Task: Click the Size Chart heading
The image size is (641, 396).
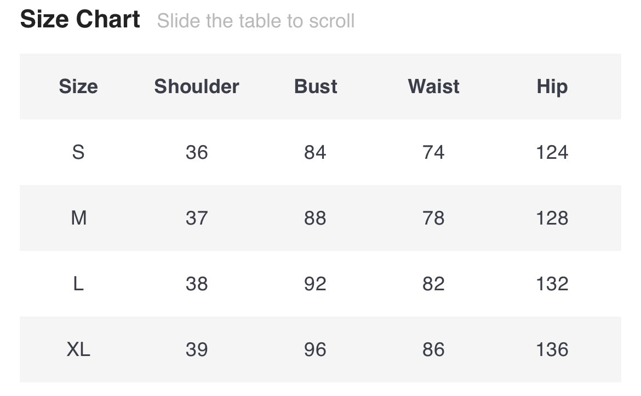Action: coord(80,20)
